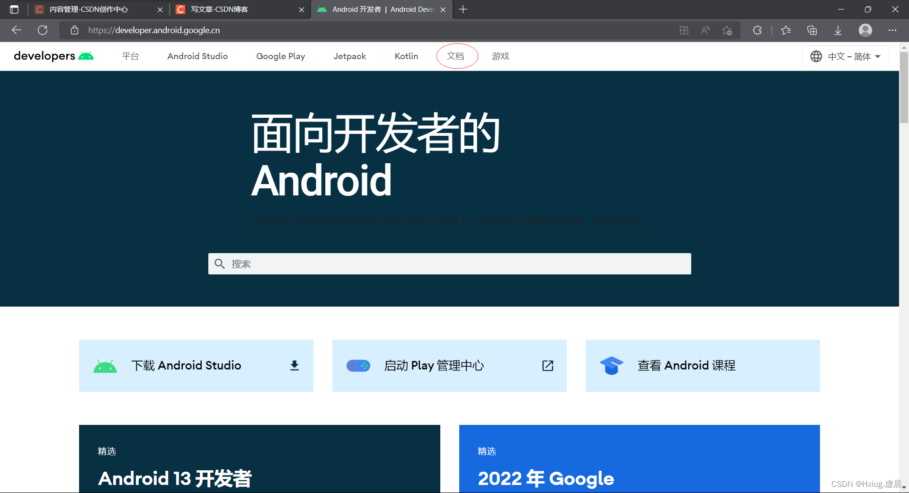Expand the 中文 – 简体 language dropdown

pyautogui.click(x=846, y=56)
